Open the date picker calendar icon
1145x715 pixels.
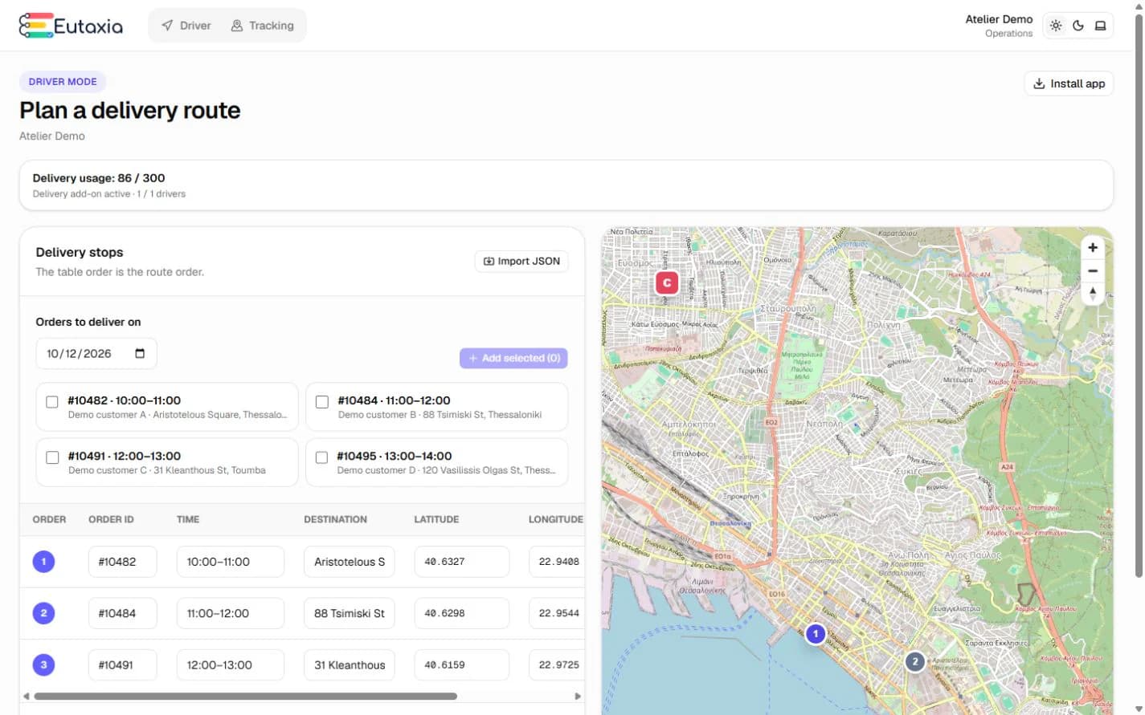pyautogui.click(x=140, y=353)
